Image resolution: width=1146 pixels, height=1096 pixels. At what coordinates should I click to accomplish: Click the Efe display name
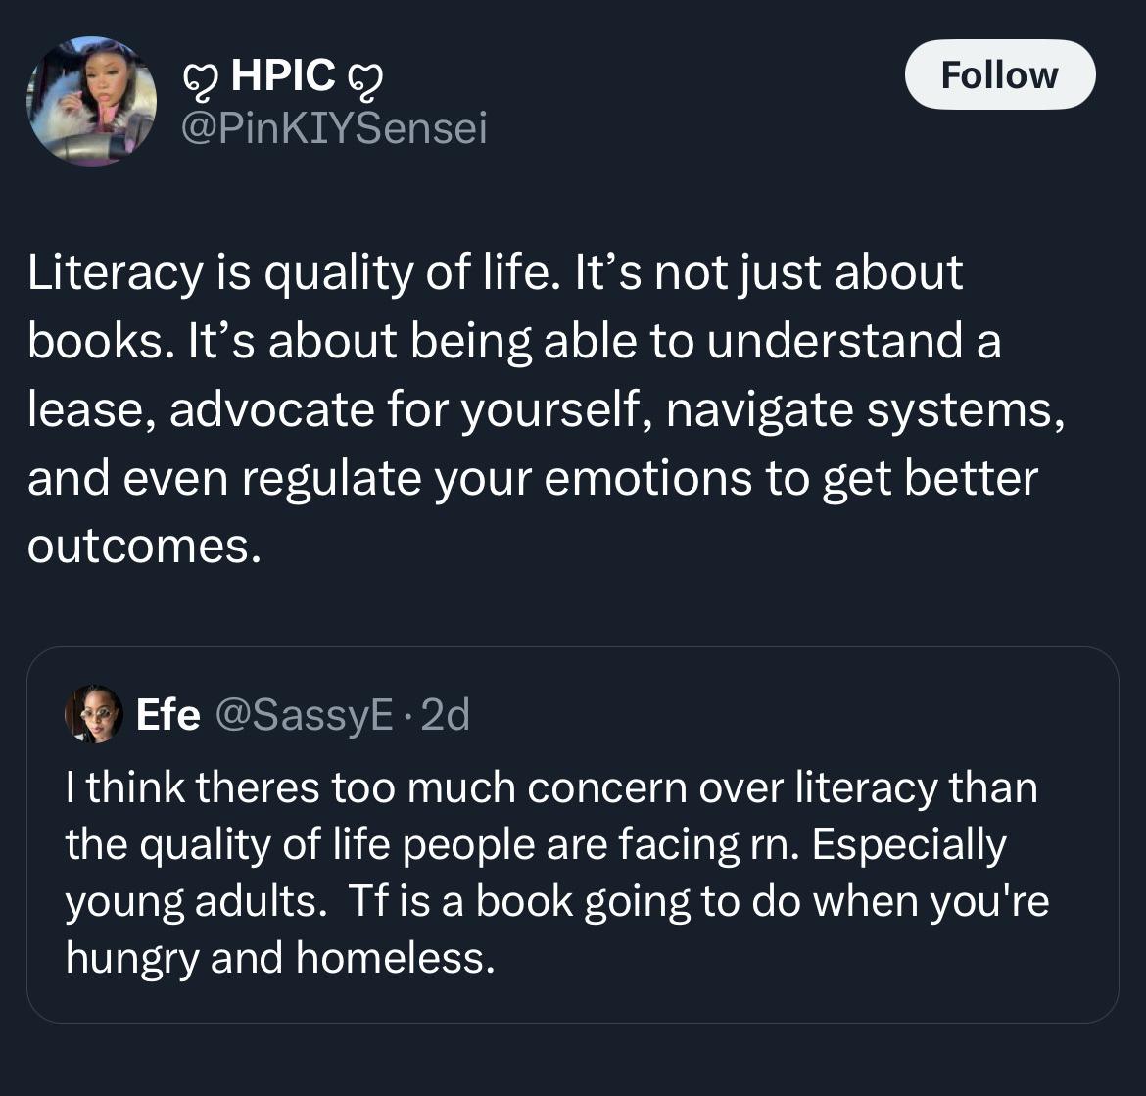click(168, 714)
